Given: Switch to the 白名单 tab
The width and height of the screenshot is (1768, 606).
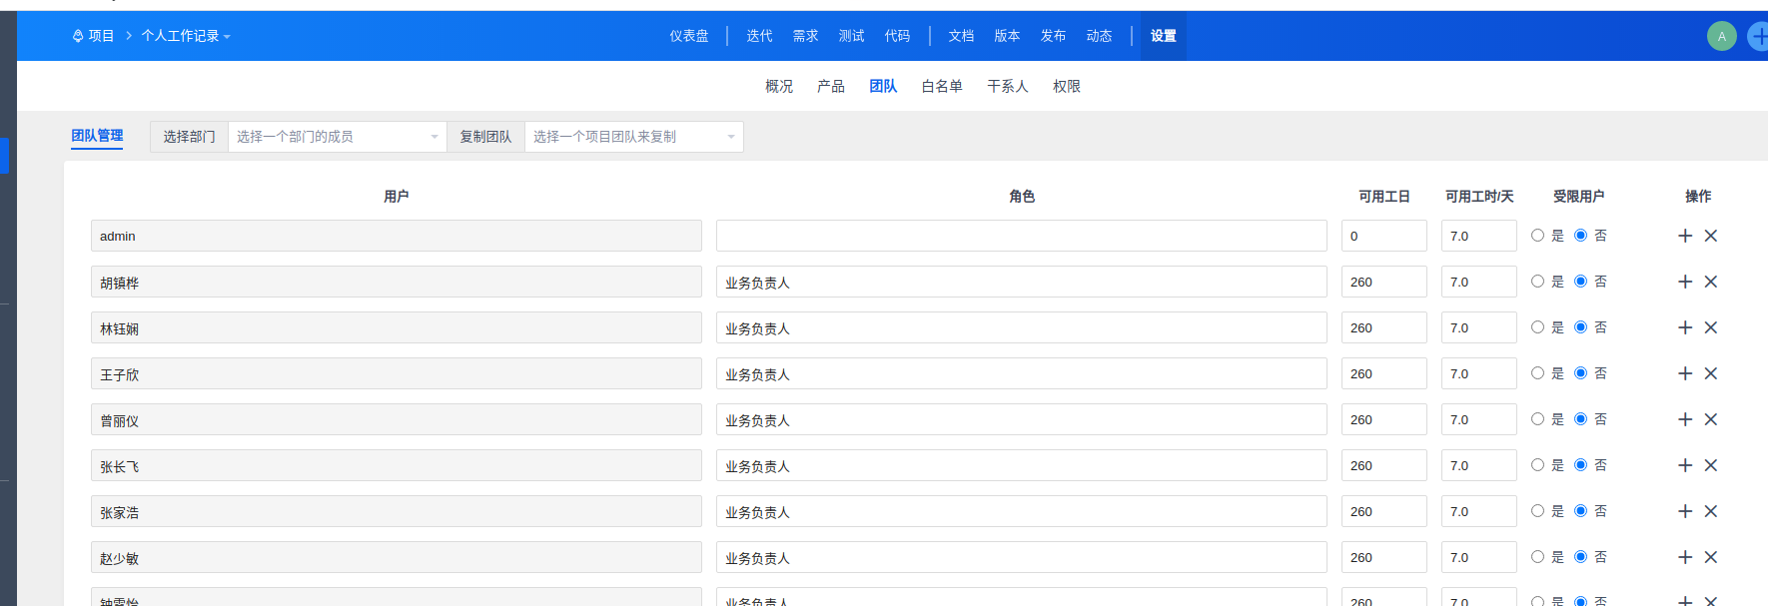Looking at the screenshot, I should point(941,87).
